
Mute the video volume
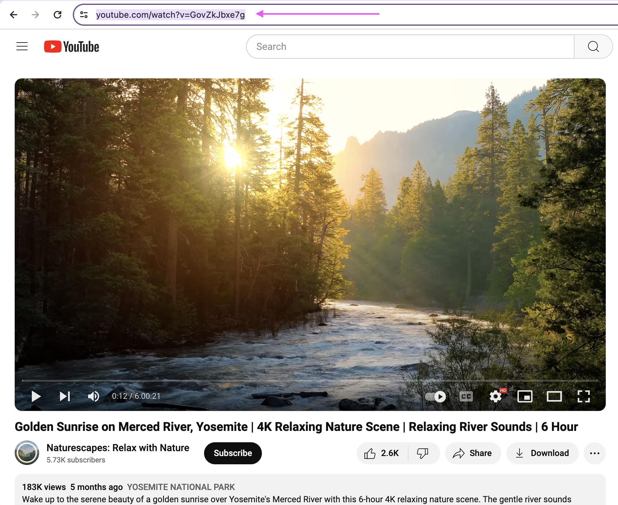93,396
